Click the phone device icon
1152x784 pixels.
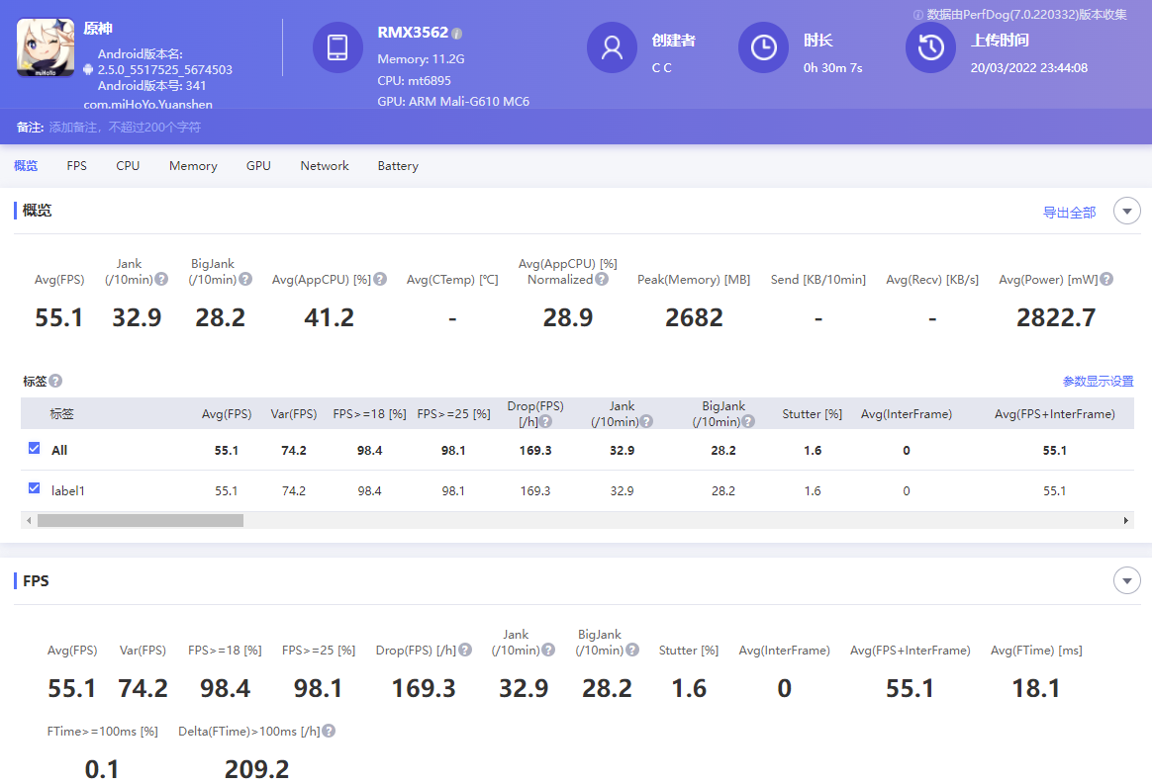[337, 47]
